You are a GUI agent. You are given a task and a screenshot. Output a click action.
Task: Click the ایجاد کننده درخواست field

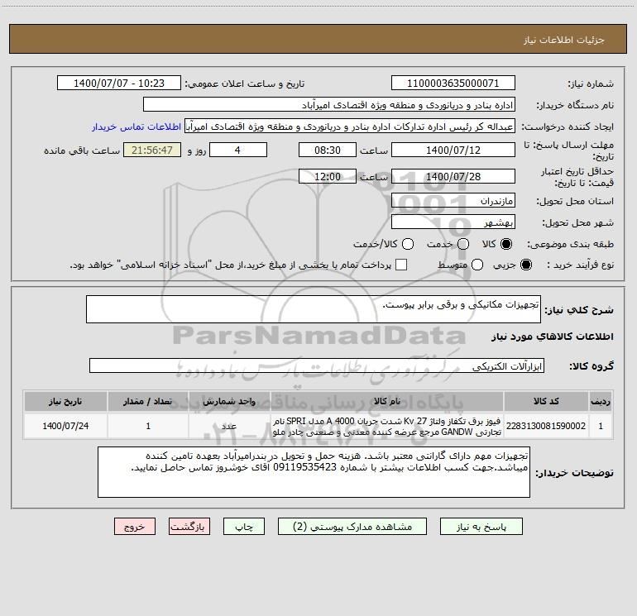coord(350,127)
